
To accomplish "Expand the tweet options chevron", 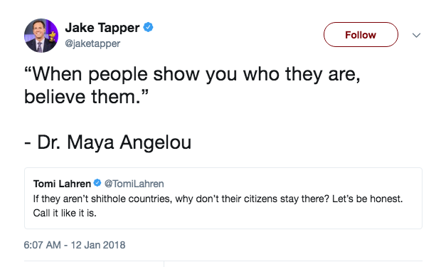I will pos(416,35).
